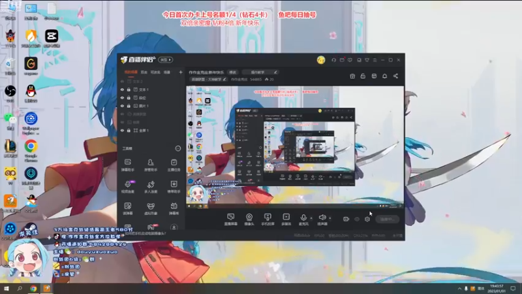Image resolution: width=522 pixels, height=294 pixels.
Task: Open the taskbar search magnifier
Action: coord(20,289)
